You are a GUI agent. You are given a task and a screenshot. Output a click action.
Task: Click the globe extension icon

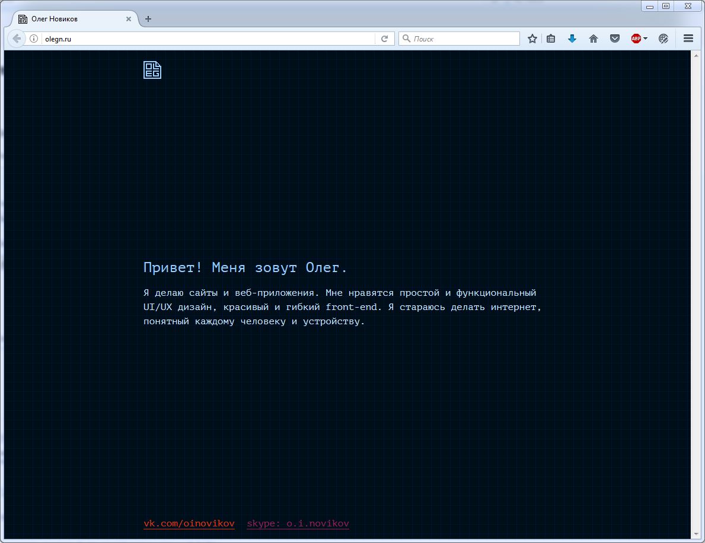663,39
